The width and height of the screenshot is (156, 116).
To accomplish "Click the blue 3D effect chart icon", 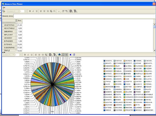I will (71, 55).
